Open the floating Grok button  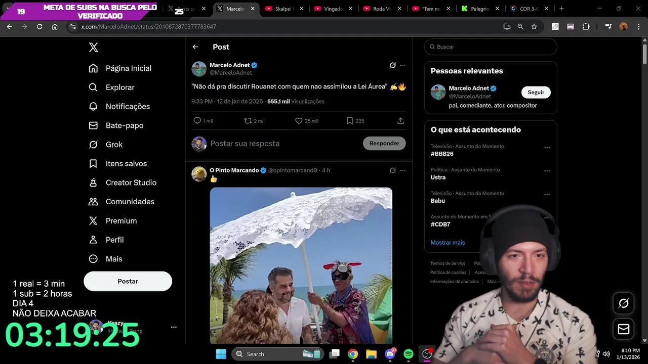(624, 303)
